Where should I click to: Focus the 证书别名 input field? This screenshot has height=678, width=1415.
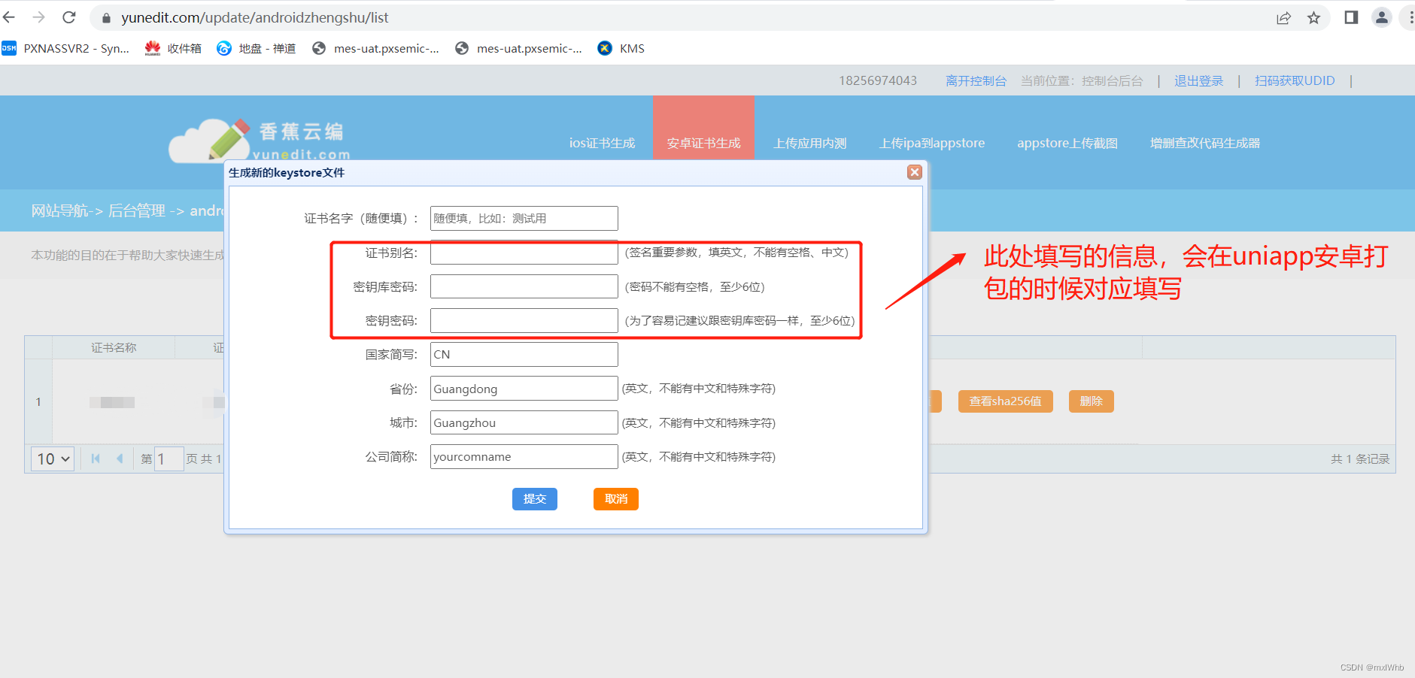524,253
